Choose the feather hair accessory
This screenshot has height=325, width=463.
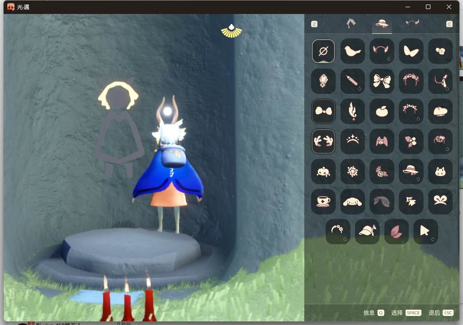353,111
